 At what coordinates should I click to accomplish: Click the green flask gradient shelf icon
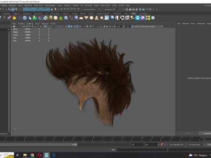tap(35, 18)
